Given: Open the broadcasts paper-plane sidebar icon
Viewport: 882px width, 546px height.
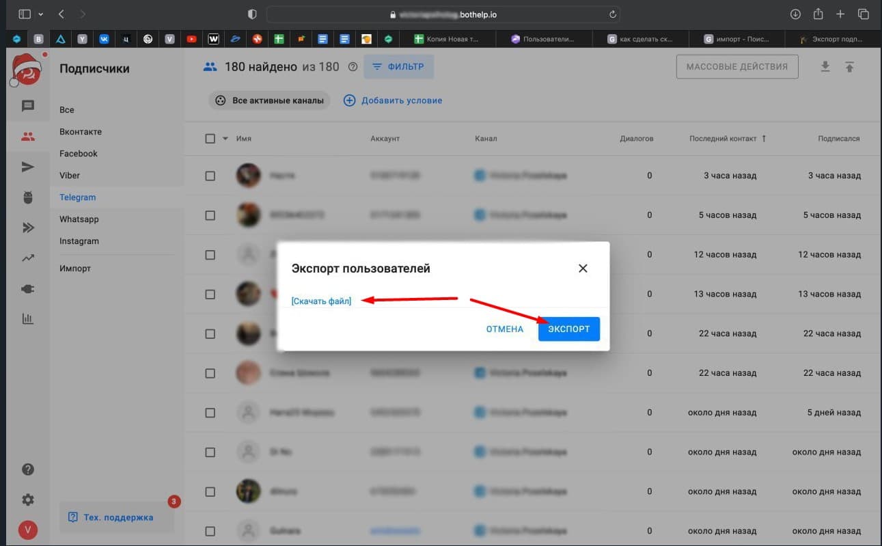Looking at the screenshot, I should tap(27, 167).
